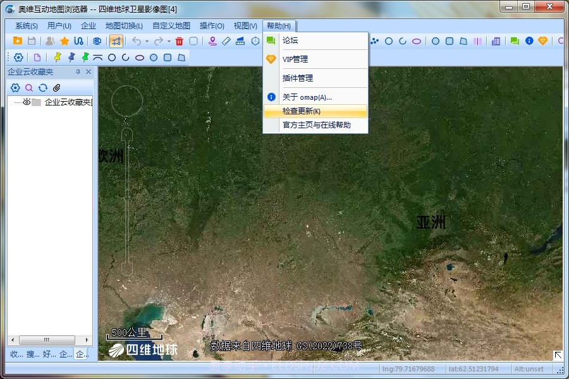569x379 pixels.
Task: Refresh the enterprise cloud favorites list
Action: pos(43,87)
